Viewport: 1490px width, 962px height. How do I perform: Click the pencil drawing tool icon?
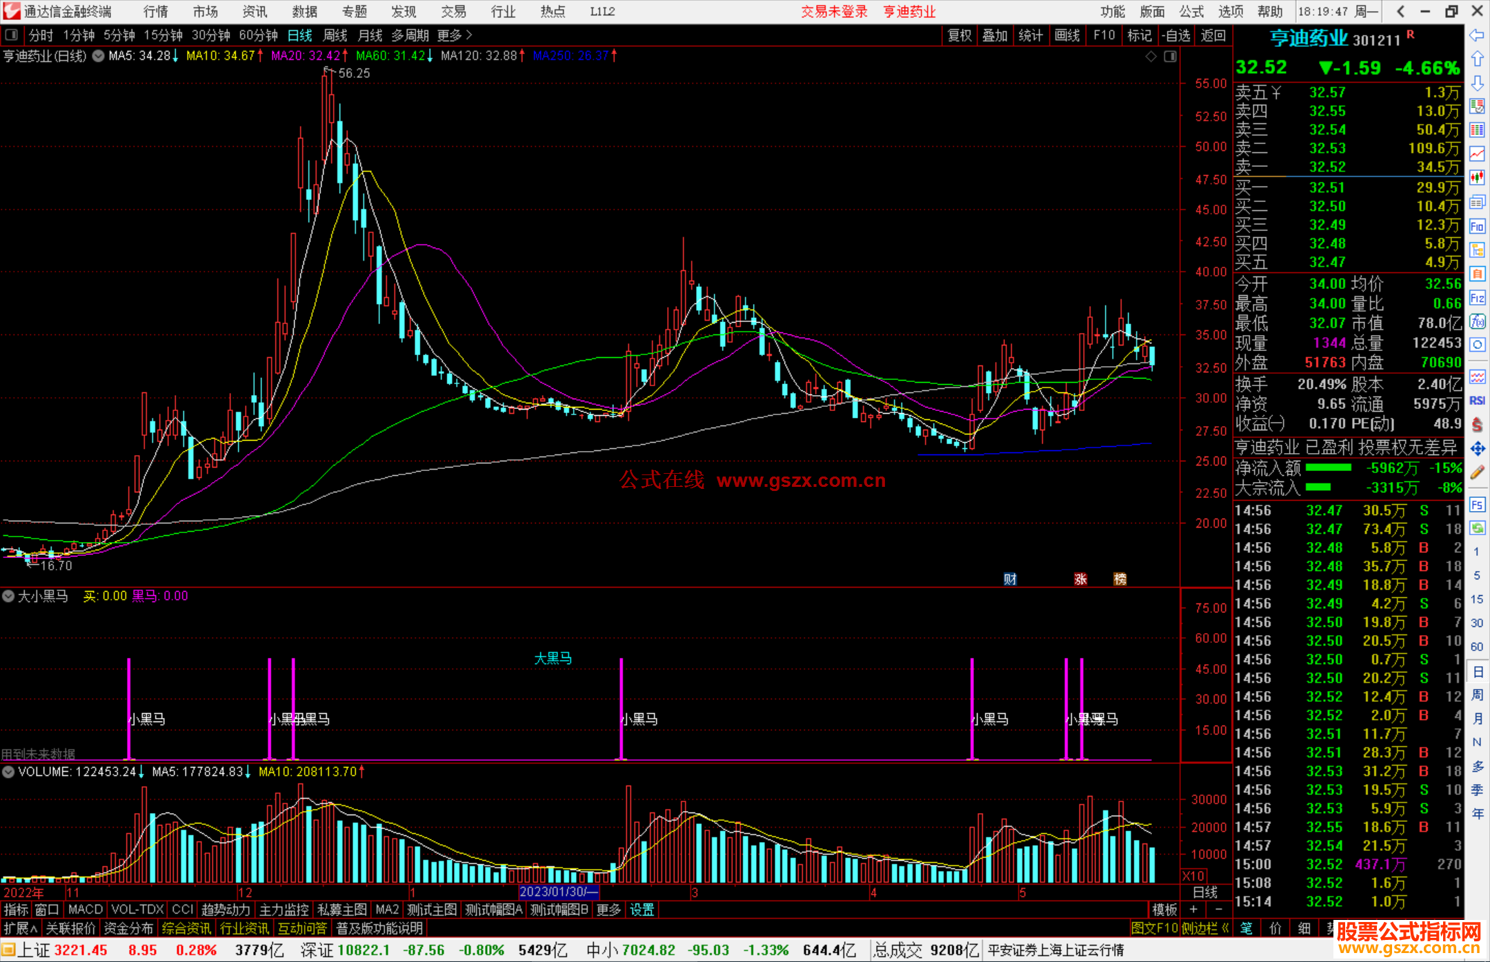[1477, 473]
